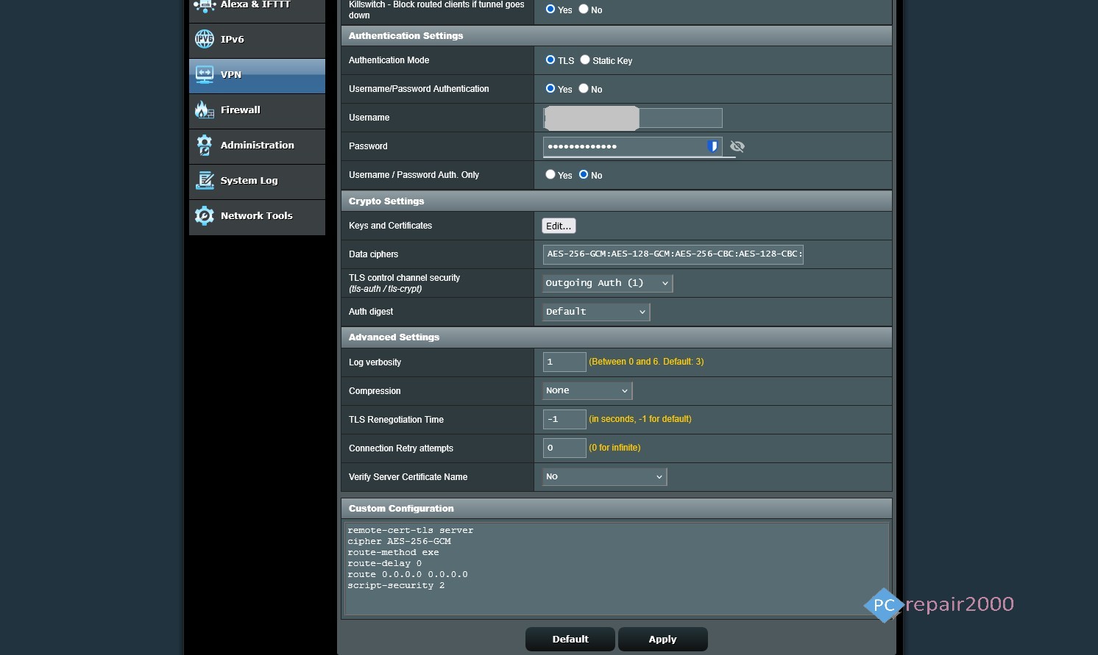Click Edit button for Keys and Certificates
Viewport: 1098px width, 655px height.
[559, 226]
